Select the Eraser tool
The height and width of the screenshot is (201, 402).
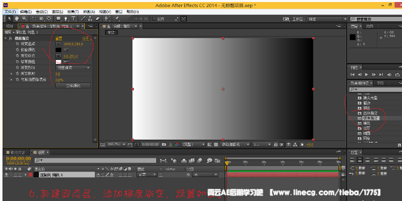pos(98,18)
